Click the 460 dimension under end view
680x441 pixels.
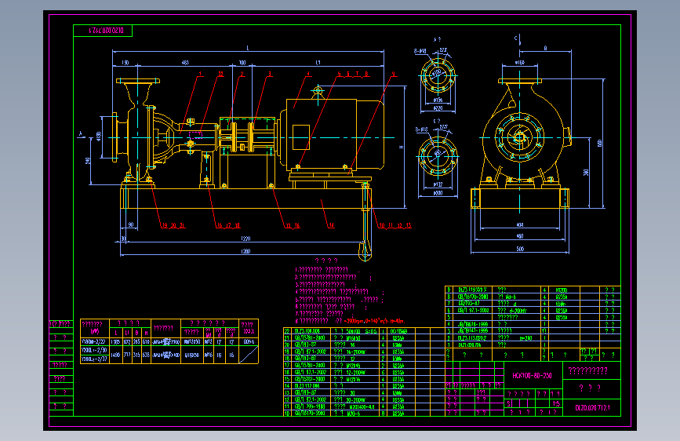tap(520, 236)
